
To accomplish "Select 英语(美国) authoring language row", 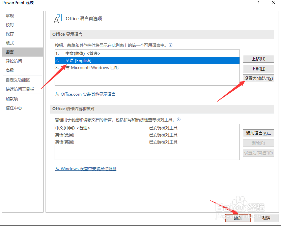I will (x=147, y=135).
